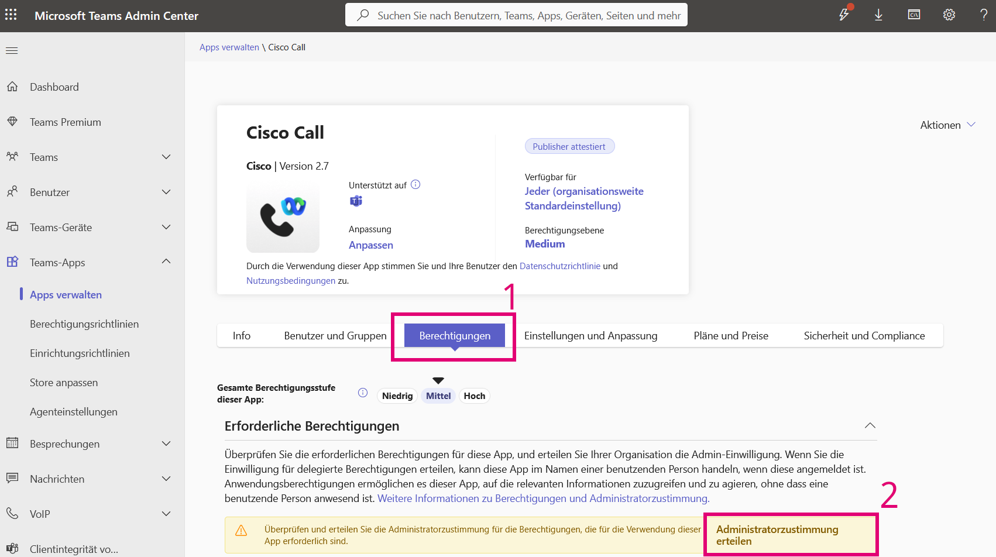Screen dimensions: 996x557
Task: Switch to the Pläne und Preise tab
Action: (x=730, y=335)
